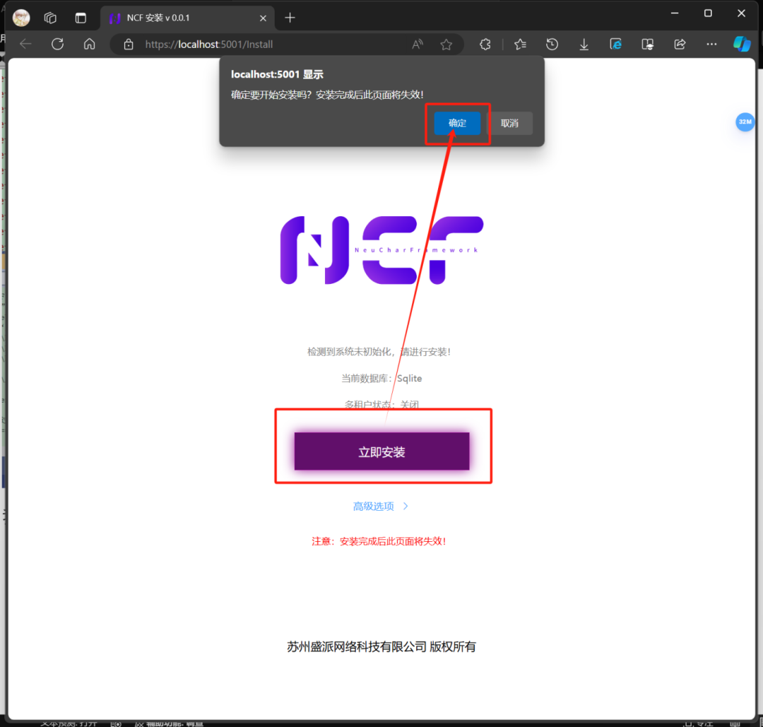Open the 高级选项 advanced options link
763x727 pixels.
[x=373, y=507]
